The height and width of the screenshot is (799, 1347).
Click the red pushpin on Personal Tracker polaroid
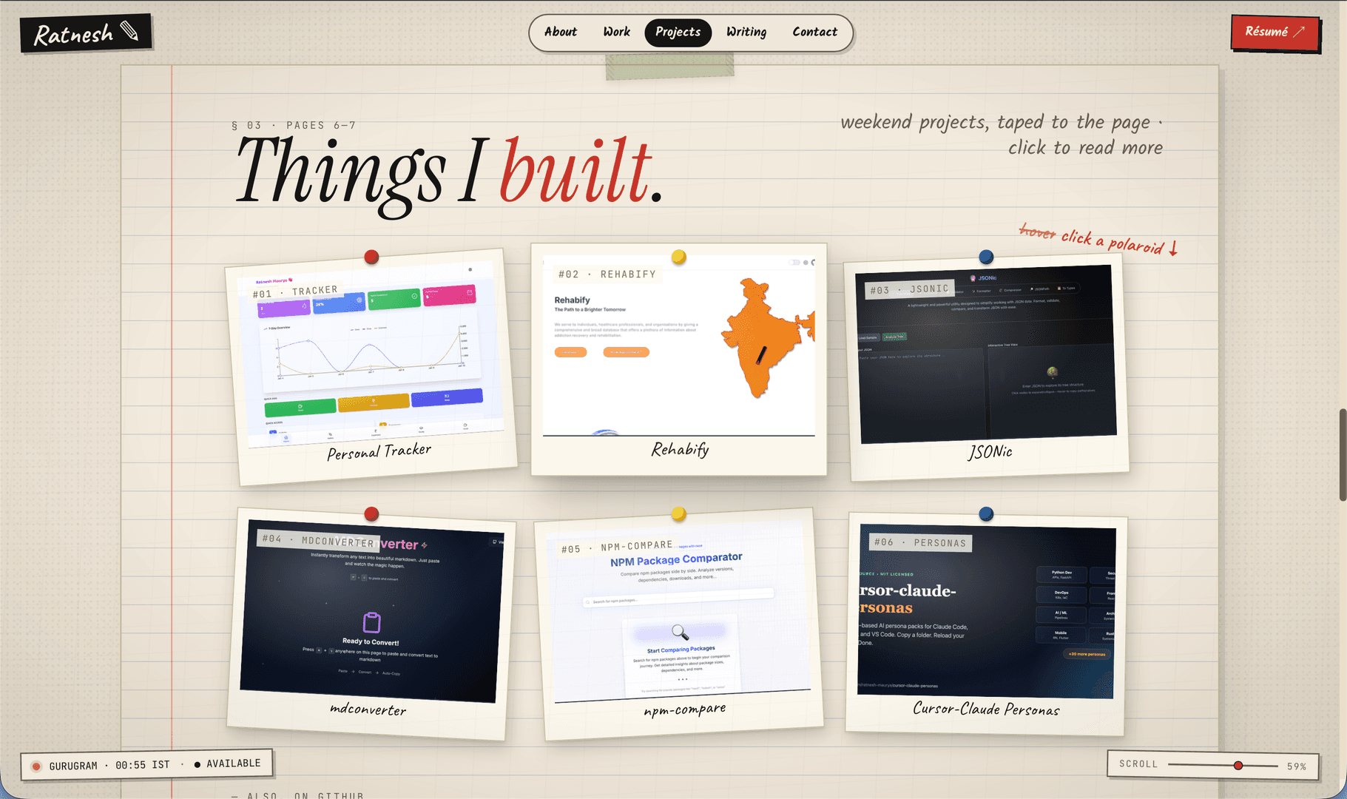(x=371, y=257)
